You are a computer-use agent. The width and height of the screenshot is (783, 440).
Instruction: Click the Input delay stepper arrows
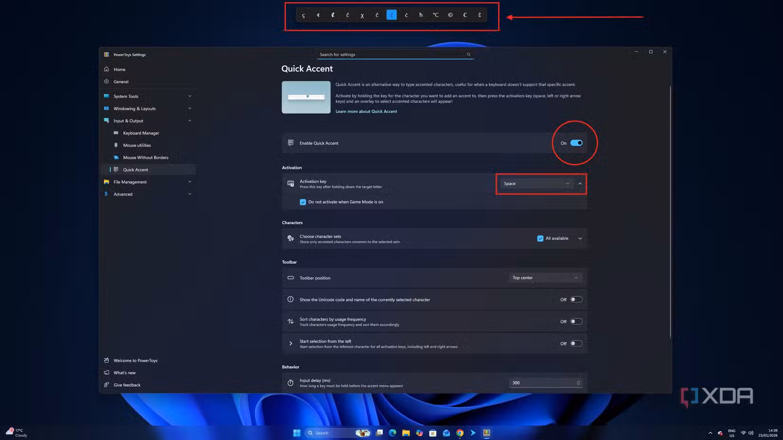click(x=578, y=383)
